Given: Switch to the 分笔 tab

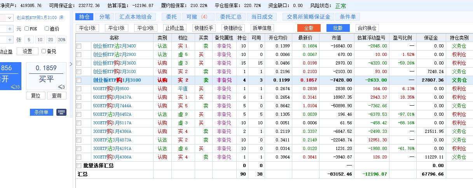Looking at the screenshot, I should pyautogui.click(x=105, y=17).
